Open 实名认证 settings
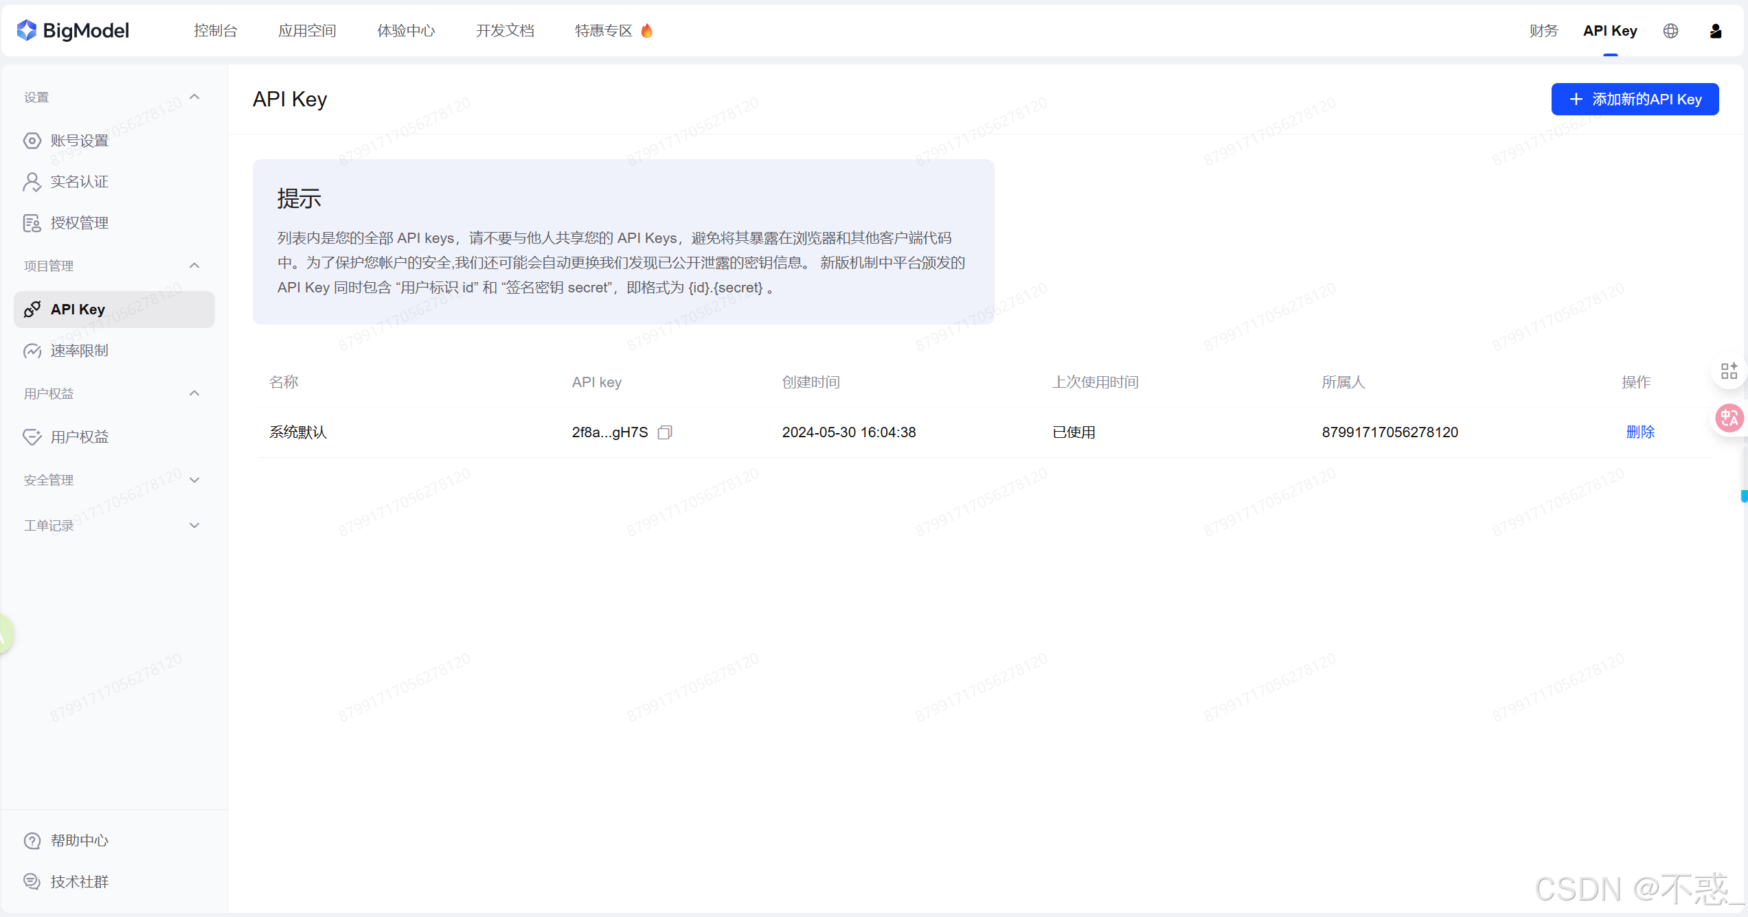Viewport: 1748px width, 917px height. point(79,181)
